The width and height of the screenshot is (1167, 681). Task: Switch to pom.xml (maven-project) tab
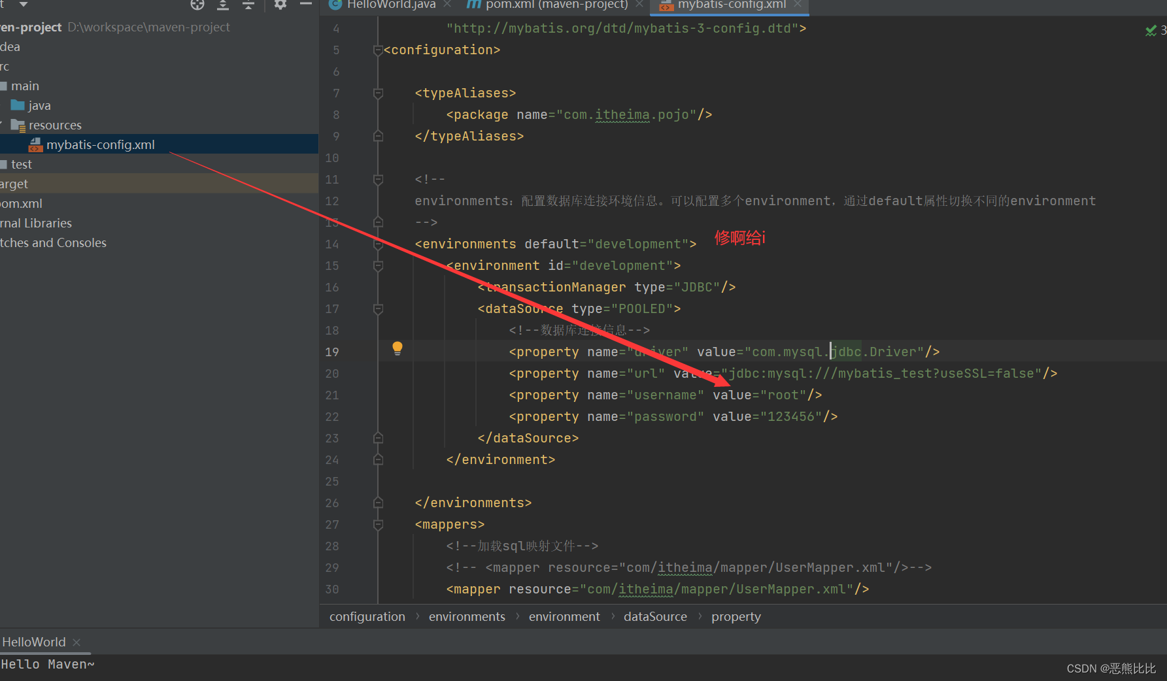click(556, 5)
